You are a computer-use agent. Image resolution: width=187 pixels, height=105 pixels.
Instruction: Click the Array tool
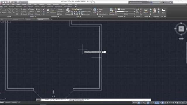coord(38,14)
